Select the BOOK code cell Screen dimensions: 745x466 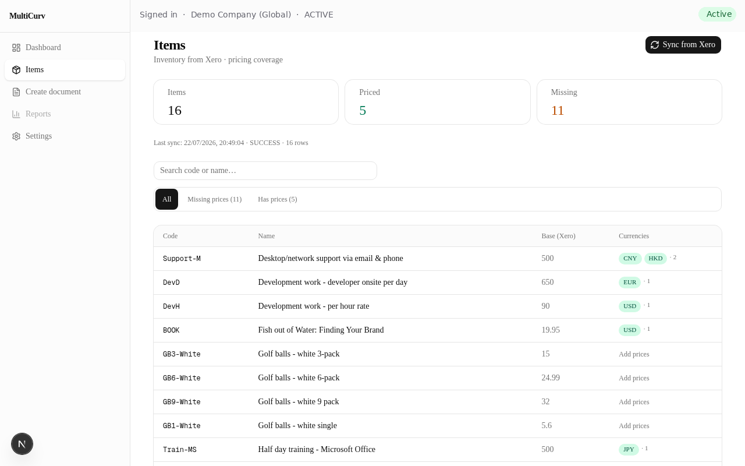click(171, 330)
